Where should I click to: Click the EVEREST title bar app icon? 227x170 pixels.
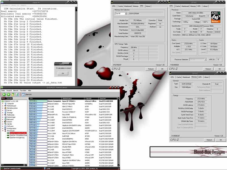[2, 88]
